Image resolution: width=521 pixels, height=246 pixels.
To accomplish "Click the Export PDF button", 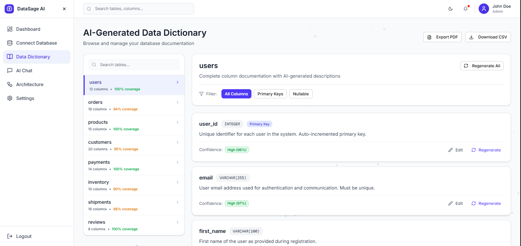I will click(x=442, y=37).
